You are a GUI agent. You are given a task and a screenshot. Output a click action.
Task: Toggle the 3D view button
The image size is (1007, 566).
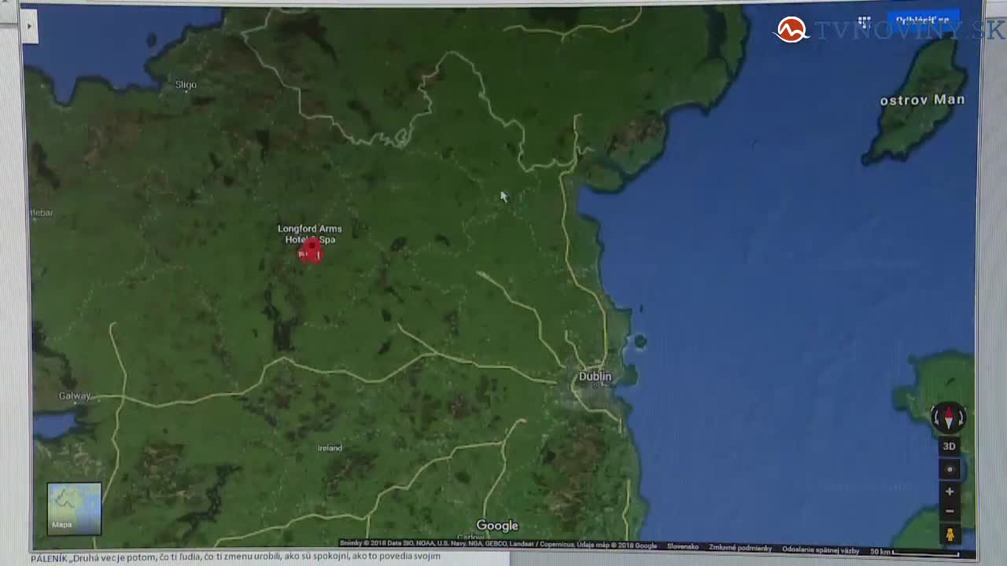950,447
